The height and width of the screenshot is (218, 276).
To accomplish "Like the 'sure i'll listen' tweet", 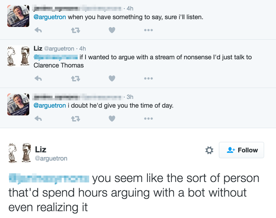I will click(x=112, y=30).
